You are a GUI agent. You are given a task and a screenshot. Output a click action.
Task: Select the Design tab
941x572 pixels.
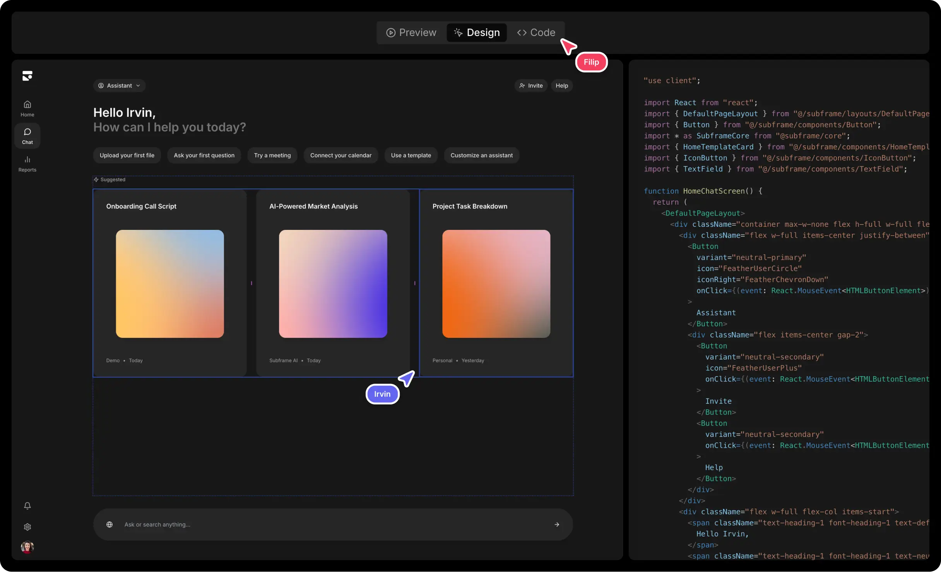(x=477, y=33)
